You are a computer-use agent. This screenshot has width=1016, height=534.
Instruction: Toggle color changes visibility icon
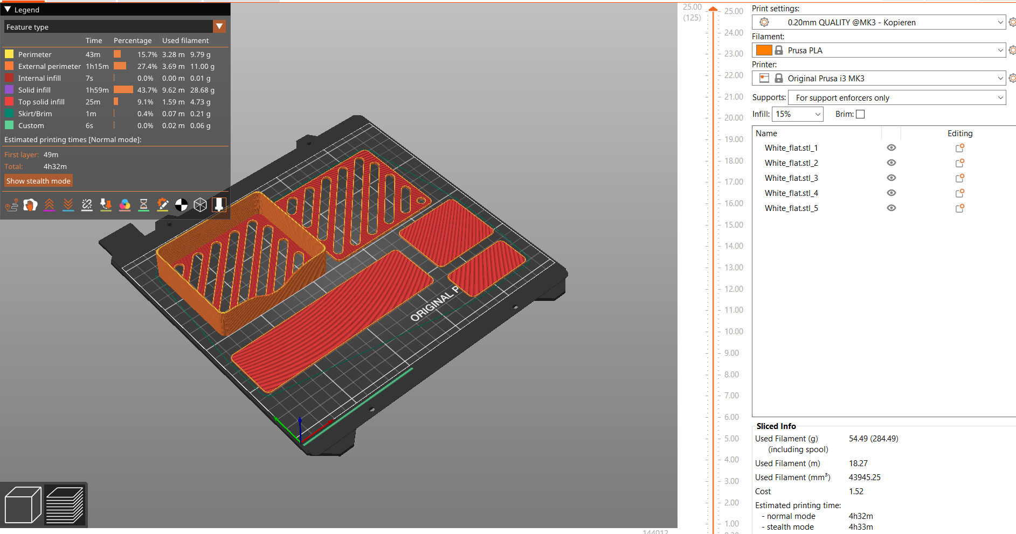(125, 205)
